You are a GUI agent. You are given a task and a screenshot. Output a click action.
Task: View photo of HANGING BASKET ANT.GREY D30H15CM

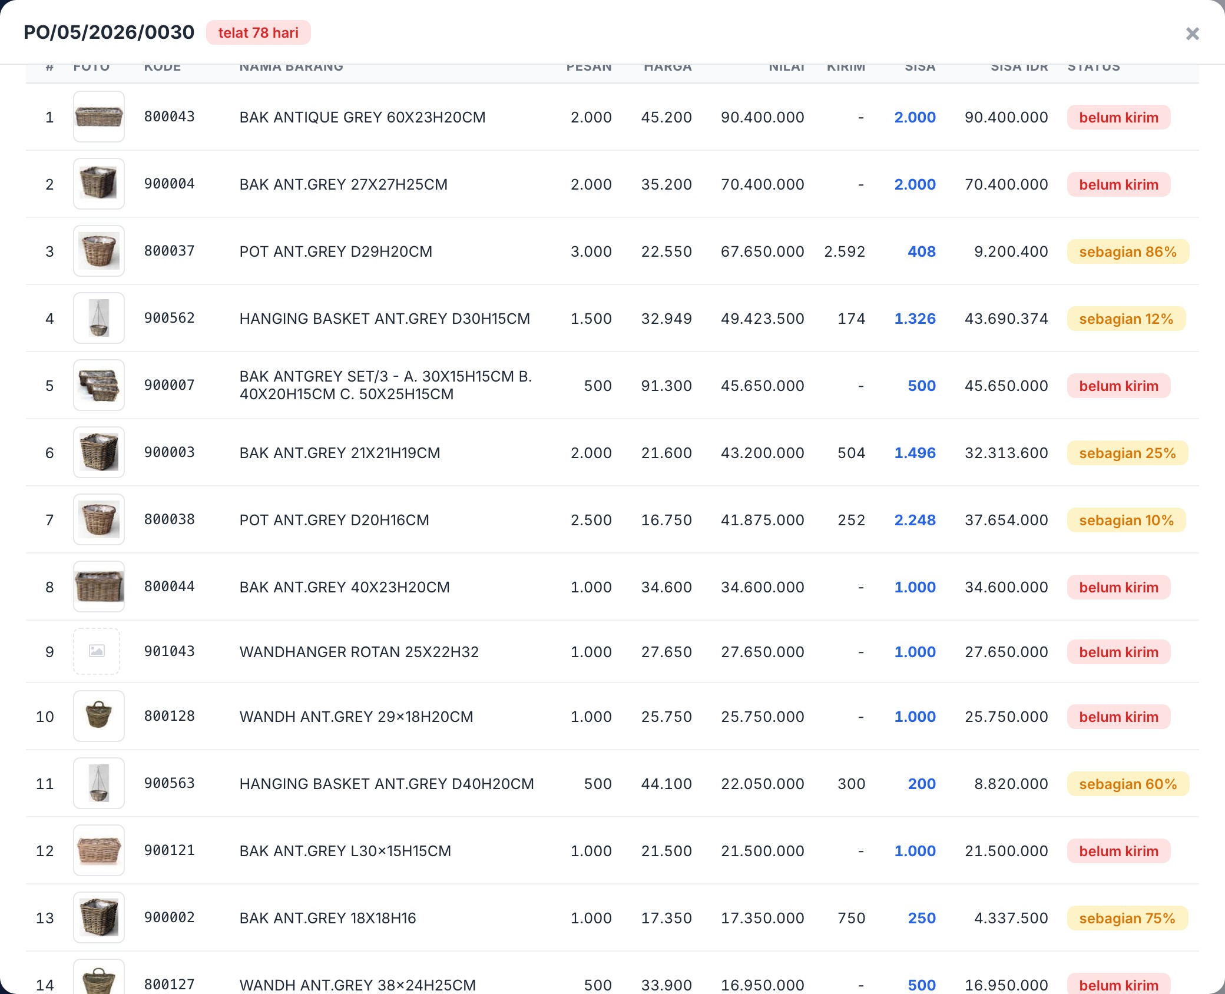click(99, 318)
